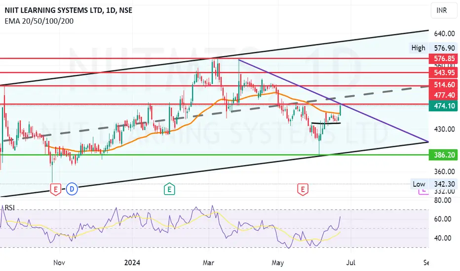Image resolution: width=460 pixels, height=271 pixels.
Task: Click the RSI 60.00 axis value
Action: [x=443, y=219]
